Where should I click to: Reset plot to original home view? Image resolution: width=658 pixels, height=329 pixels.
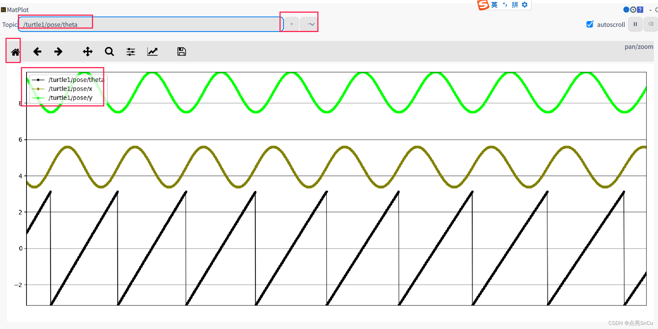coord(15,52)
